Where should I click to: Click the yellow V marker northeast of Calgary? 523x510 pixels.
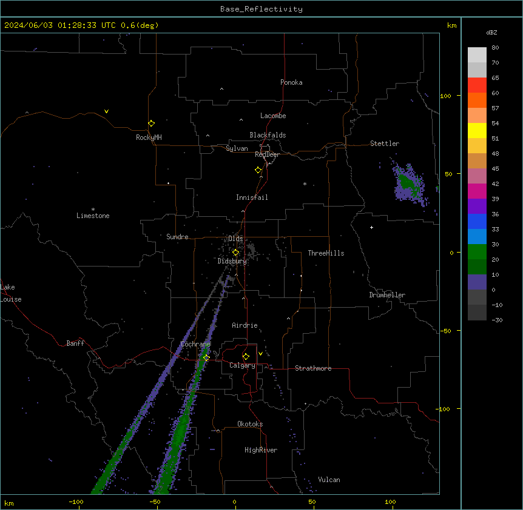(x=260, y=354)
